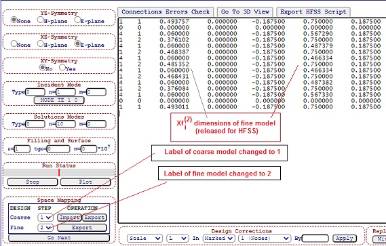This screenshot has width=386, height=246.
Task: Open the Fine step dropdown
Action: coord(45,228)
